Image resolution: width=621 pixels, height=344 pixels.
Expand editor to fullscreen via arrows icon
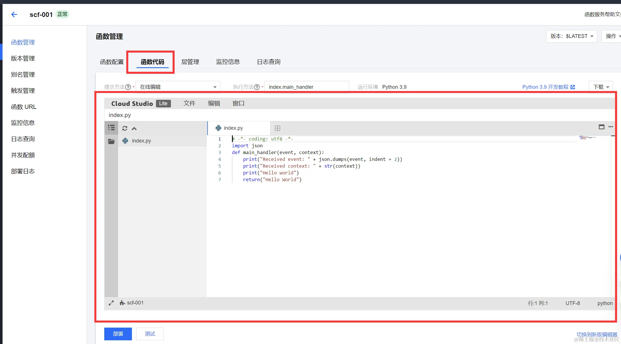[111, 303]
